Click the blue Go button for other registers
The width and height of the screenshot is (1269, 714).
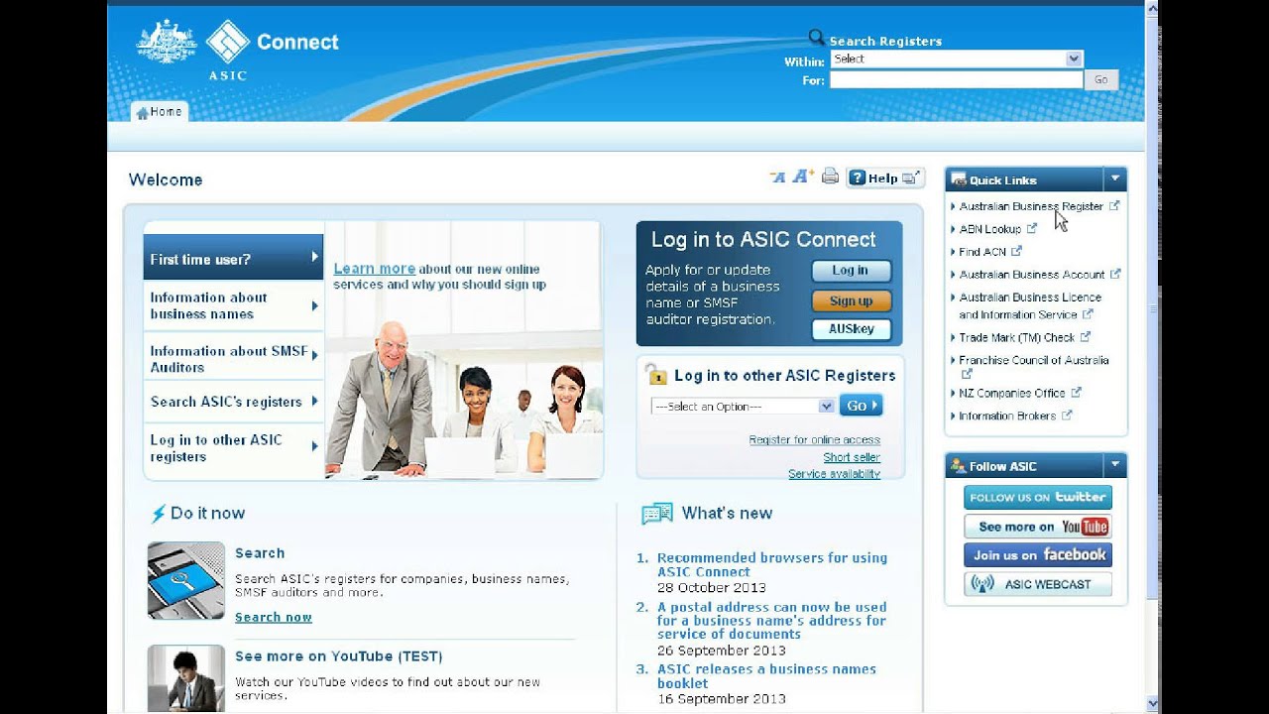tap(861, 406)
